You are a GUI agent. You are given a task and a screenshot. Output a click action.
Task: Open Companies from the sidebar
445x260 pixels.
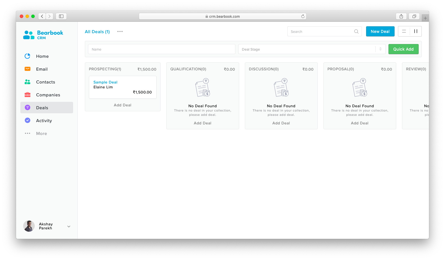tap(47, 95)
